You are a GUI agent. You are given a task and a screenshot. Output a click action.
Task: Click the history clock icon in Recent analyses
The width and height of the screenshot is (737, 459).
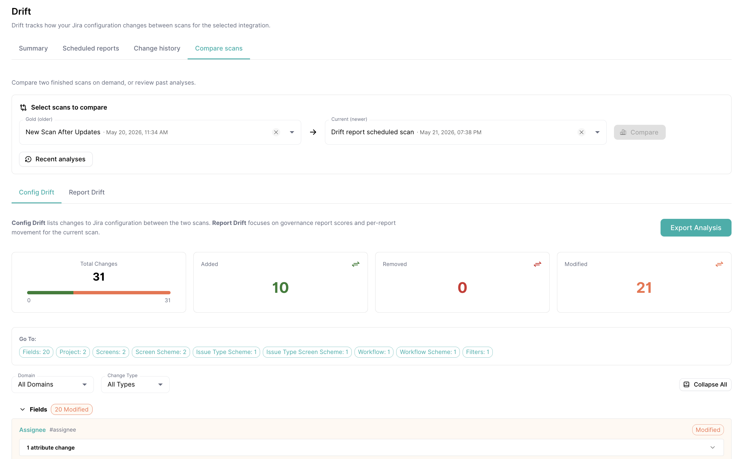28,159
